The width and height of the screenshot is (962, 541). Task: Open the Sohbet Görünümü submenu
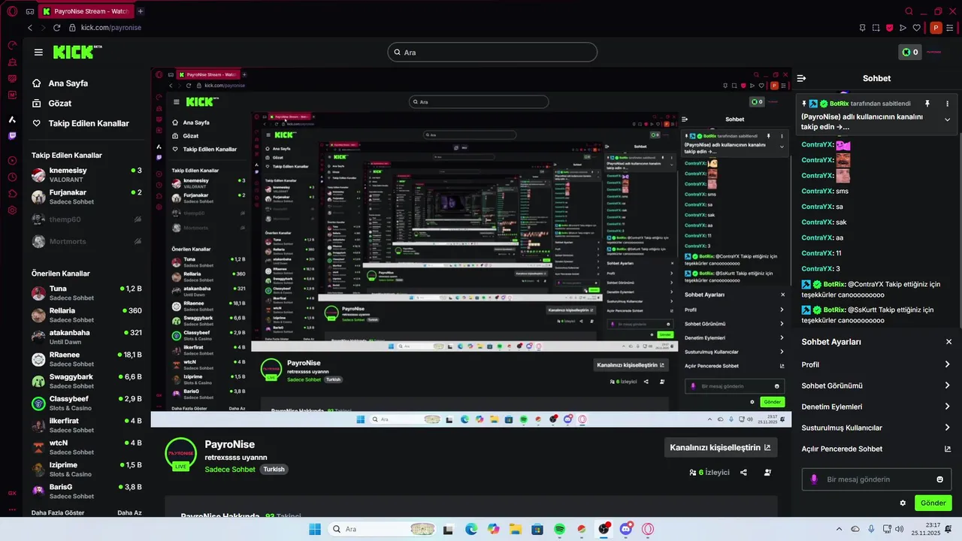tap(876, 385)
